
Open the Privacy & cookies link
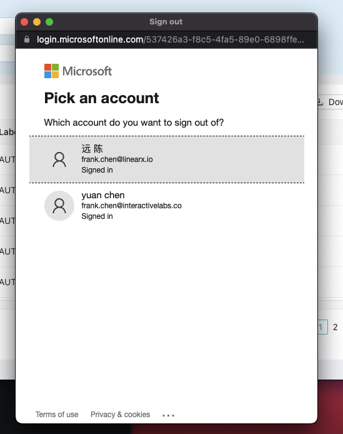coord(121,415)
